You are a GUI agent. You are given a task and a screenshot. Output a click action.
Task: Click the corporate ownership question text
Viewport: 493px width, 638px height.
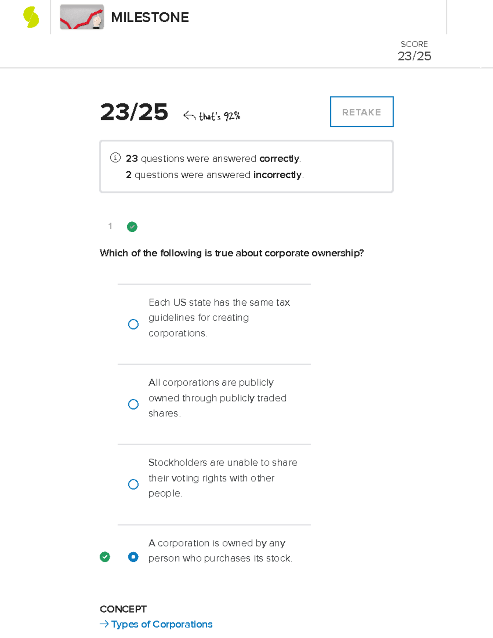click(x=232, y=253)
